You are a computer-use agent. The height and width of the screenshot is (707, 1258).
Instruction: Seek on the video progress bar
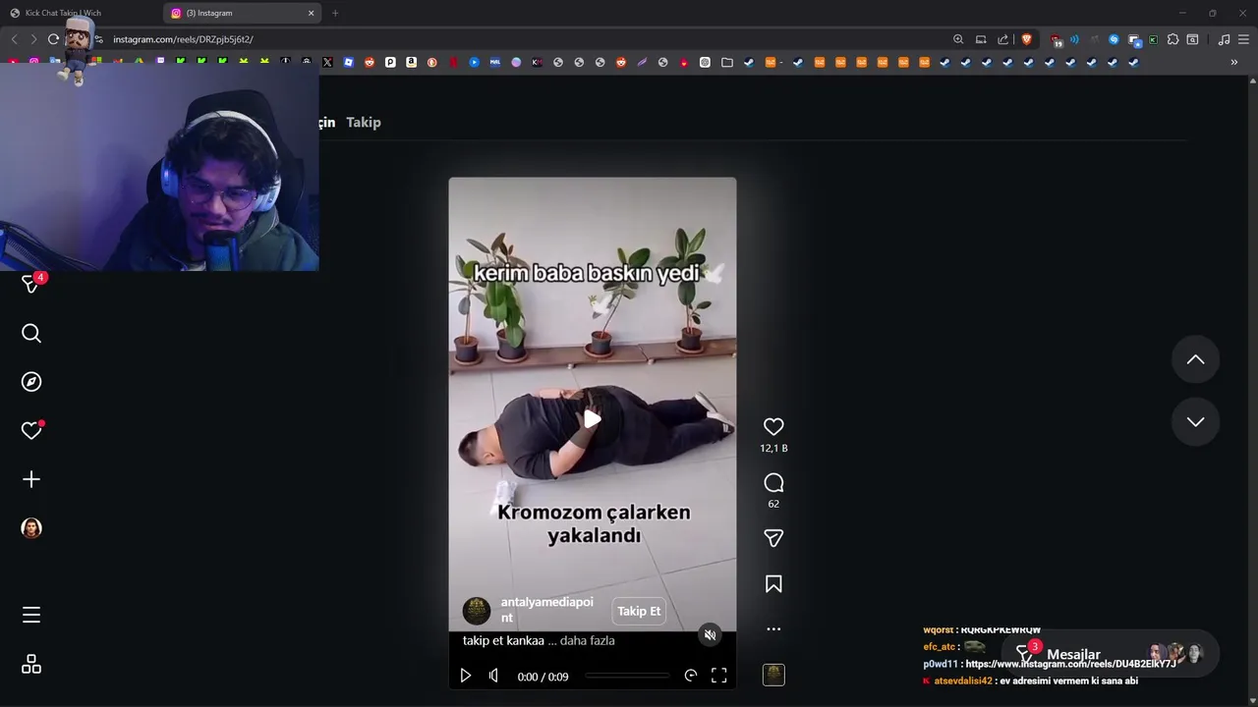point(627,676)
